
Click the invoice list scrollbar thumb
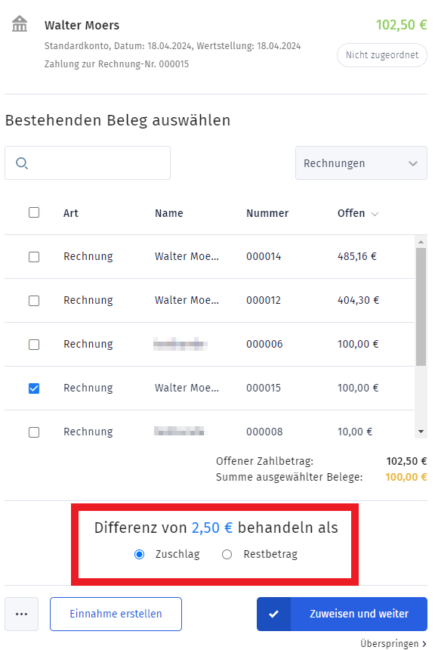pos(421,307)
